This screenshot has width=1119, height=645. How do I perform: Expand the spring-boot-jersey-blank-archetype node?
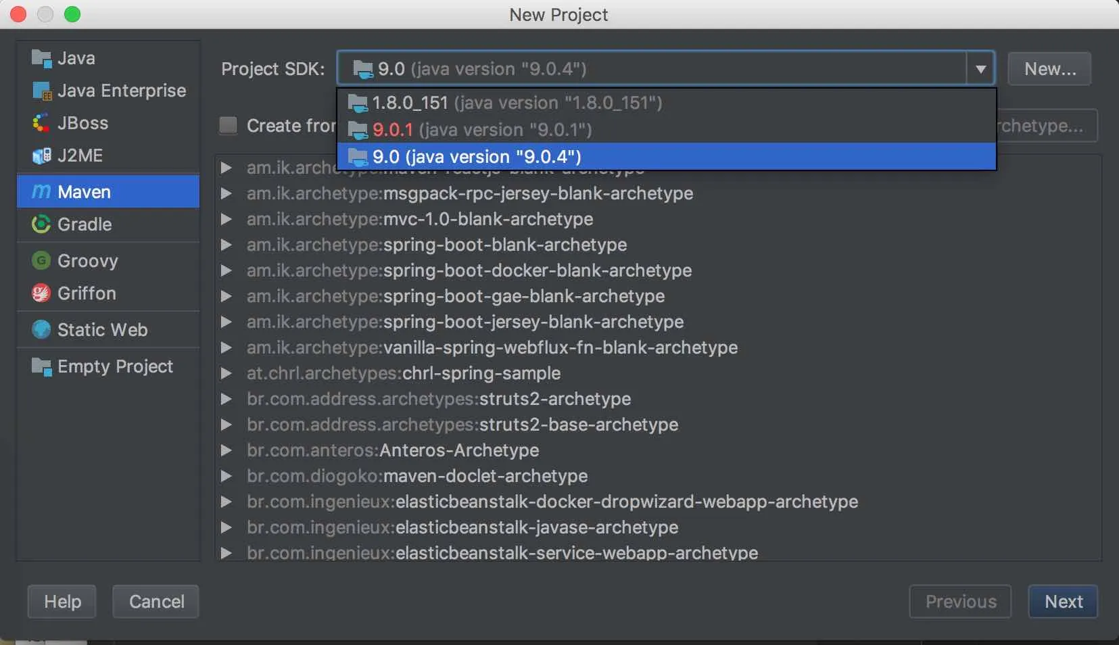click(227, 322)
